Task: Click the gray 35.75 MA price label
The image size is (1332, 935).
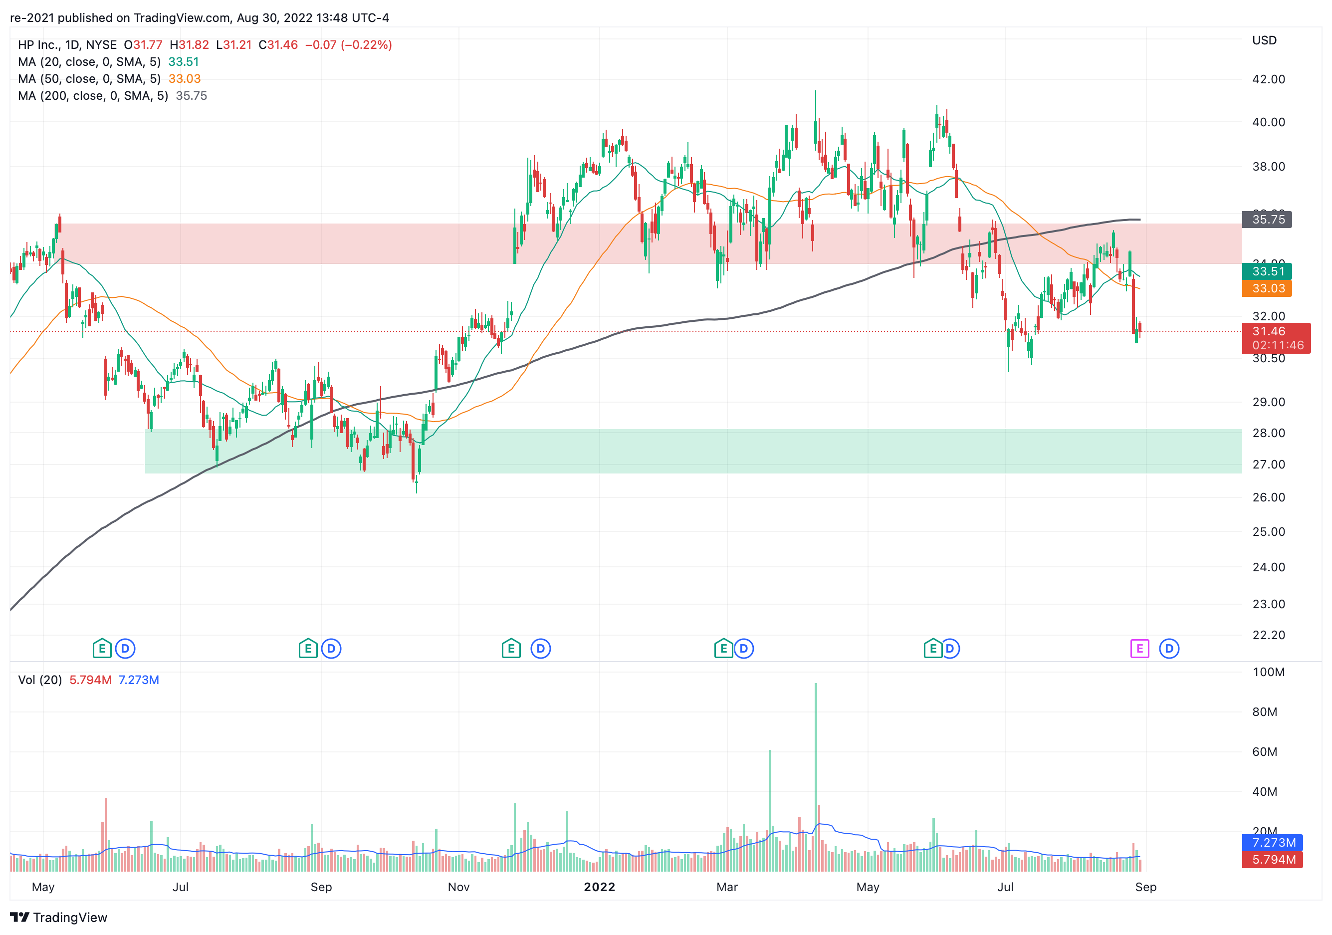Action: tap(1268, 220)
